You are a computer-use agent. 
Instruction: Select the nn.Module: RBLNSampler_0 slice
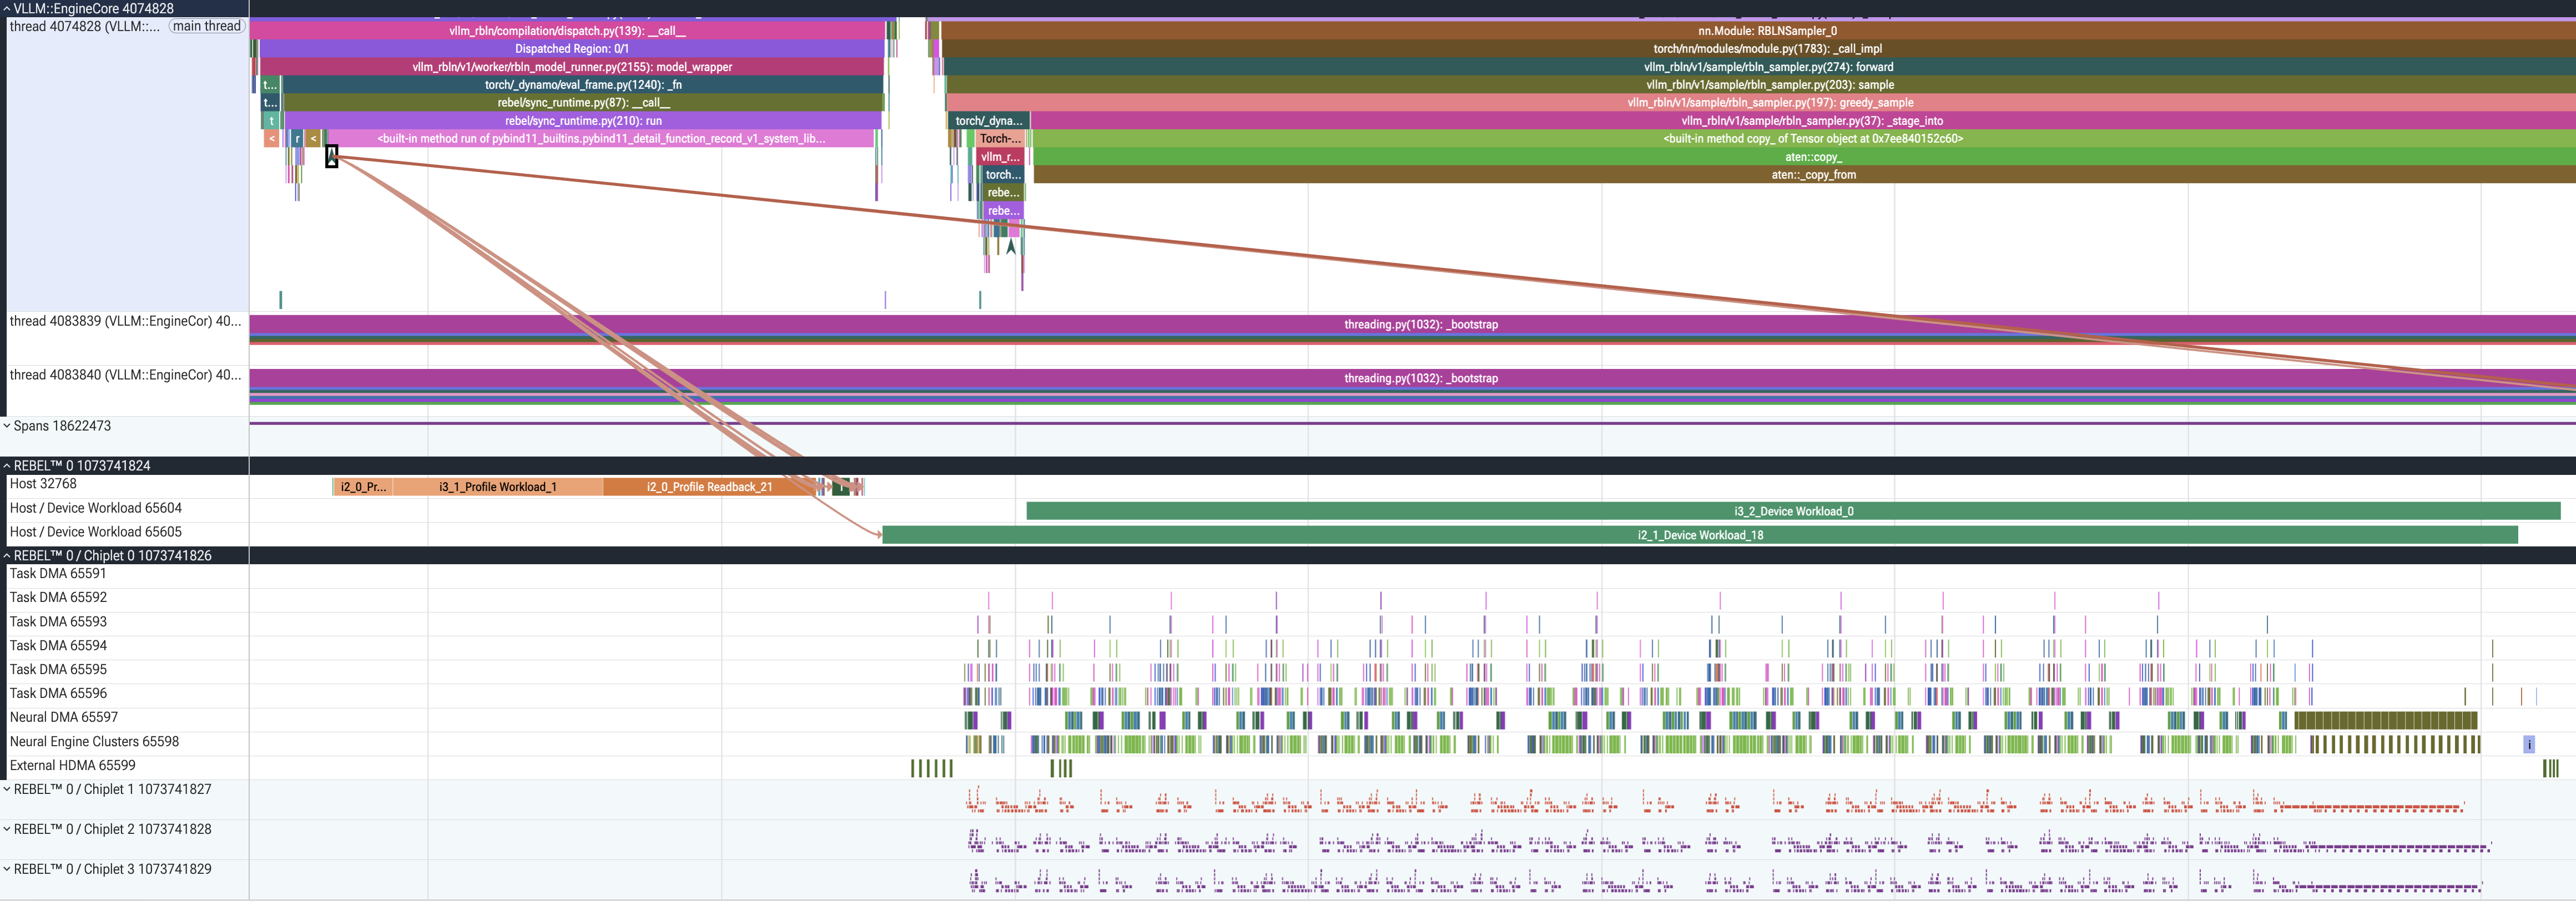coord(1759,31)
